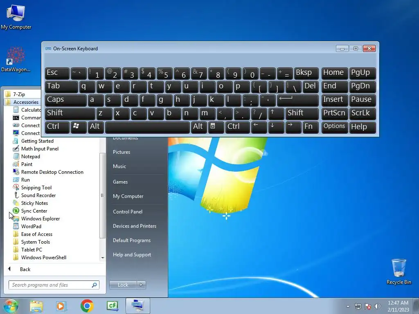This screenshot has height=314, width=419.
Task: Click the taskbar clock and date
Action: pyautogui.click(x=398, y=306)
